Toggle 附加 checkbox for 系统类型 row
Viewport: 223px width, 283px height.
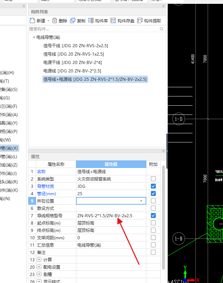pos(153,179)
